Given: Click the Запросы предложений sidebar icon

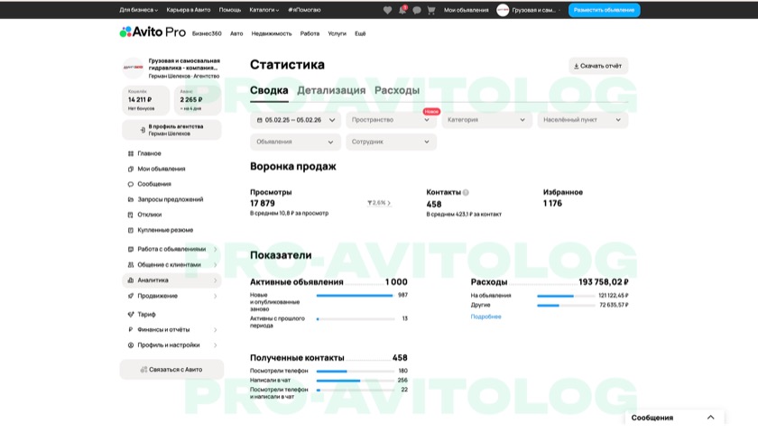Looking at the screenshot, I should [x=131, y=199].
